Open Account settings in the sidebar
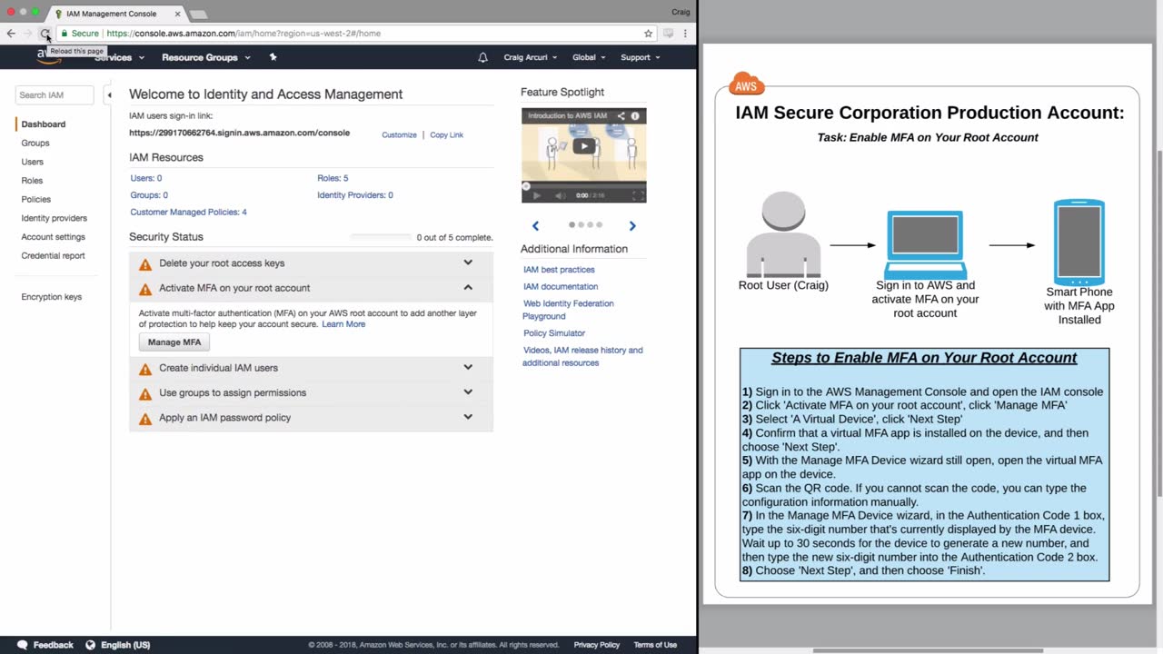Screen dimensions: 1163x654 (x=54, y=237)
